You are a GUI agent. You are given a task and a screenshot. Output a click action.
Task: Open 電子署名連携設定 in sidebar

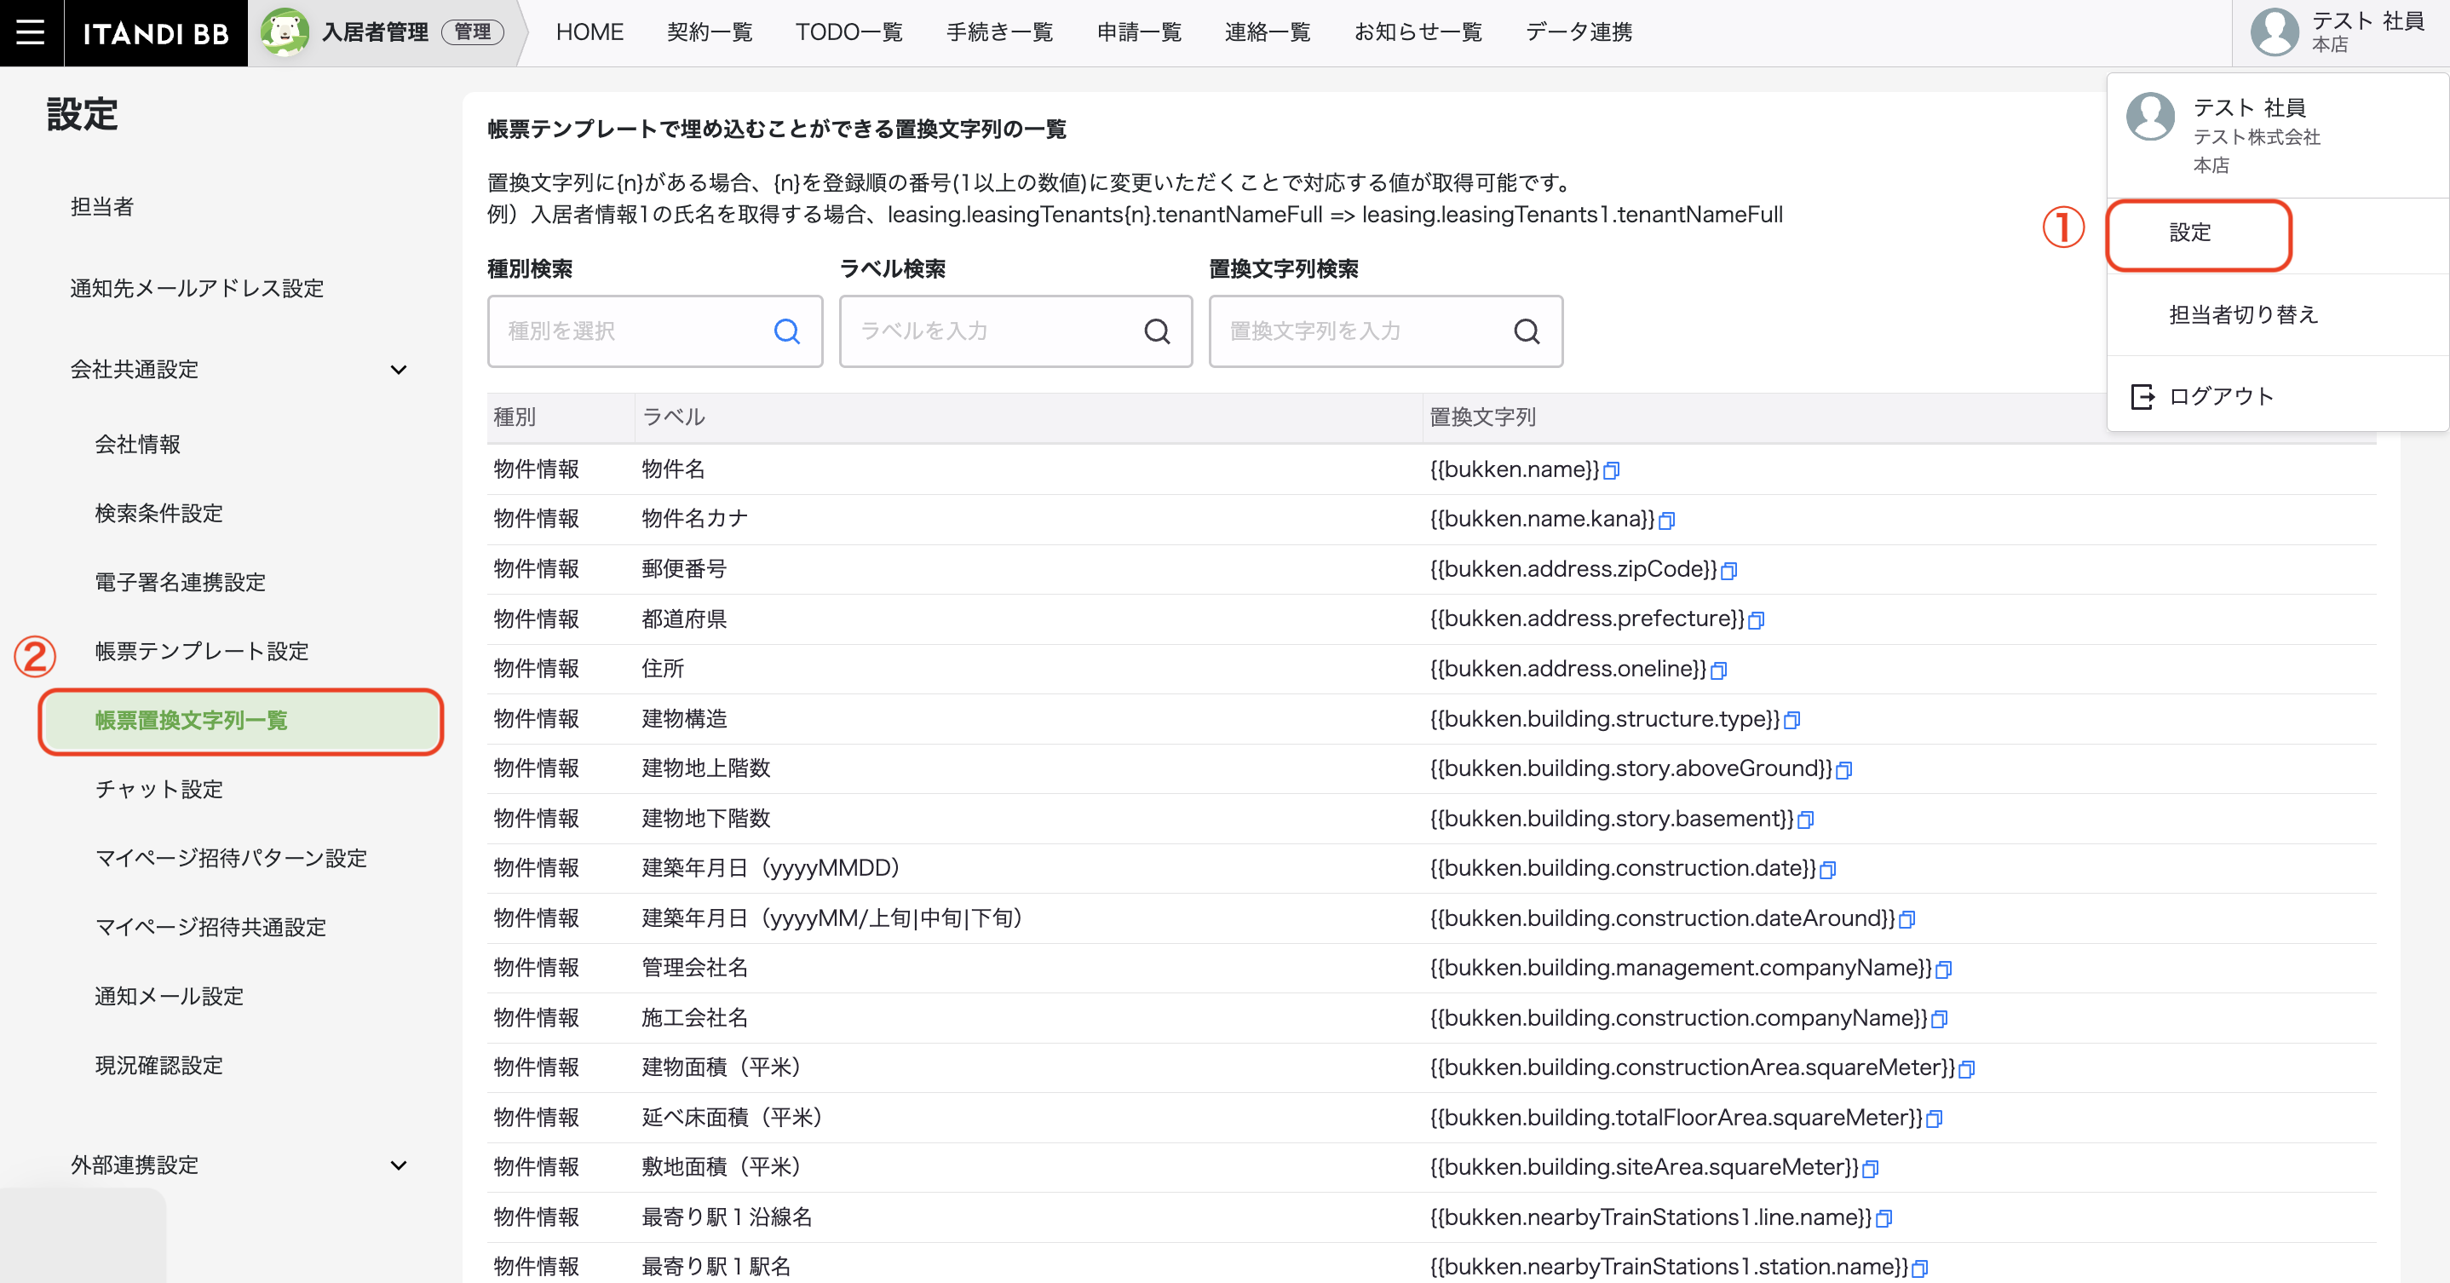[x=180, y=582]
